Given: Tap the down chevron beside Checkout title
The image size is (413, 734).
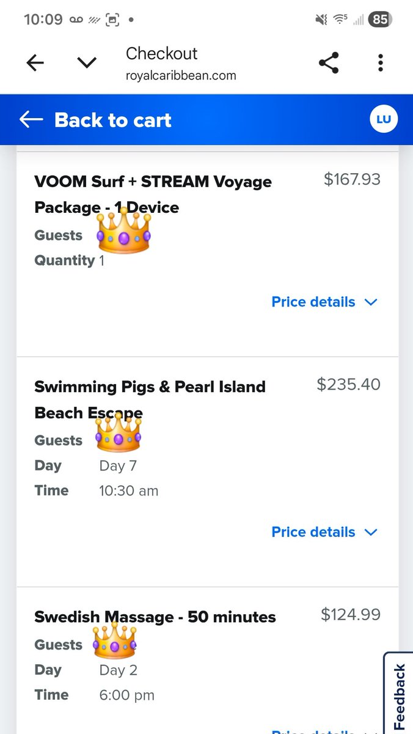Looking at the screenshot, I should click(87, 63).
